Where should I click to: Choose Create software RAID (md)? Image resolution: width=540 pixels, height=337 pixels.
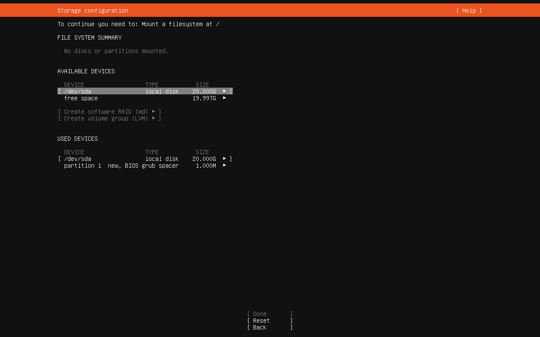(x=106, y=112)
